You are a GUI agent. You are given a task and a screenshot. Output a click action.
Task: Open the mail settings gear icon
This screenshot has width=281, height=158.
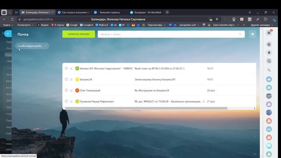[x=252, y=34]
